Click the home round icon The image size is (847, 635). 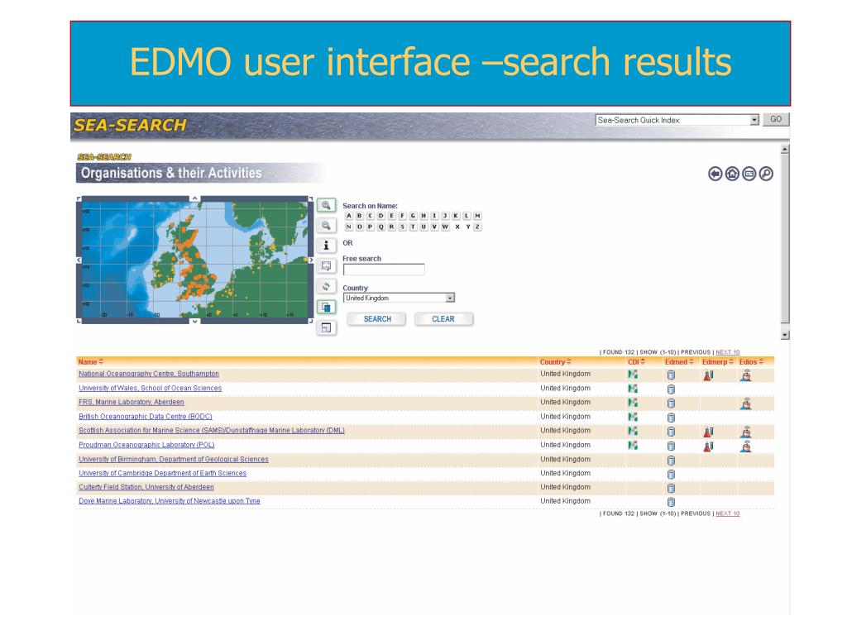(732, 174)
